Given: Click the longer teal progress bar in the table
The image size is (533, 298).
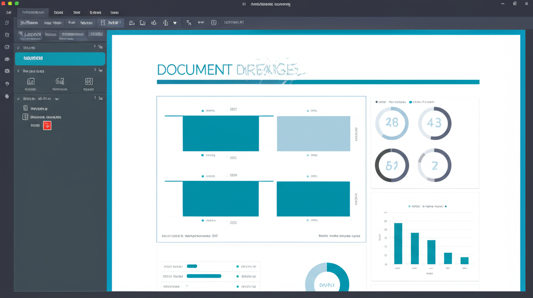Looking at the screenshot, I should click(204, 276).
